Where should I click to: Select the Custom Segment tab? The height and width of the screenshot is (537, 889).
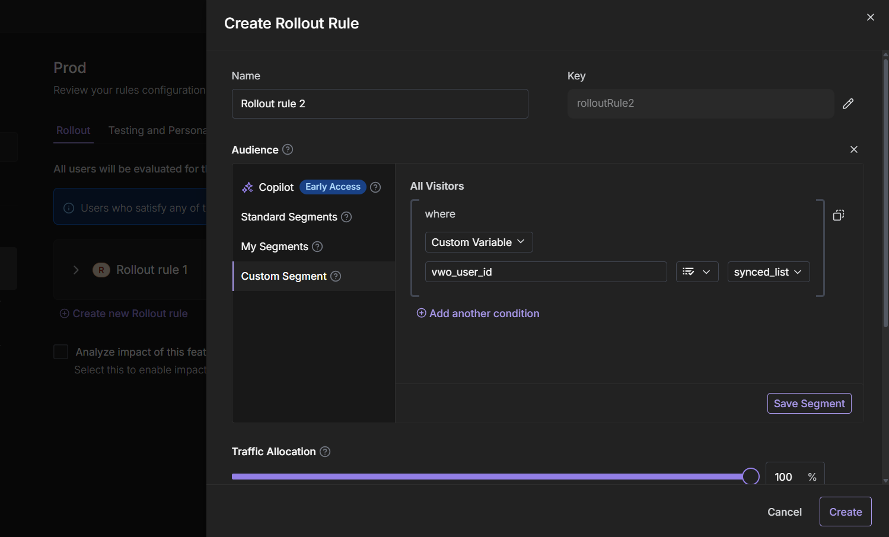284,276
